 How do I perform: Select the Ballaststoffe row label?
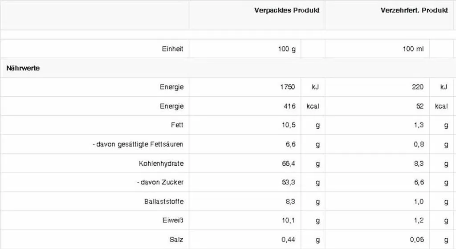164,202
